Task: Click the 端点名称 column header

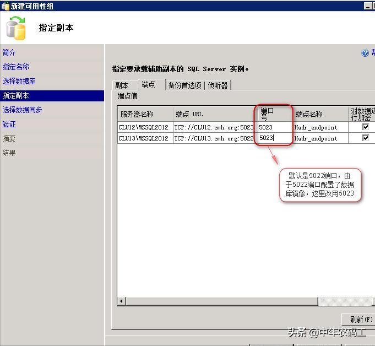Action: (320, 114)
